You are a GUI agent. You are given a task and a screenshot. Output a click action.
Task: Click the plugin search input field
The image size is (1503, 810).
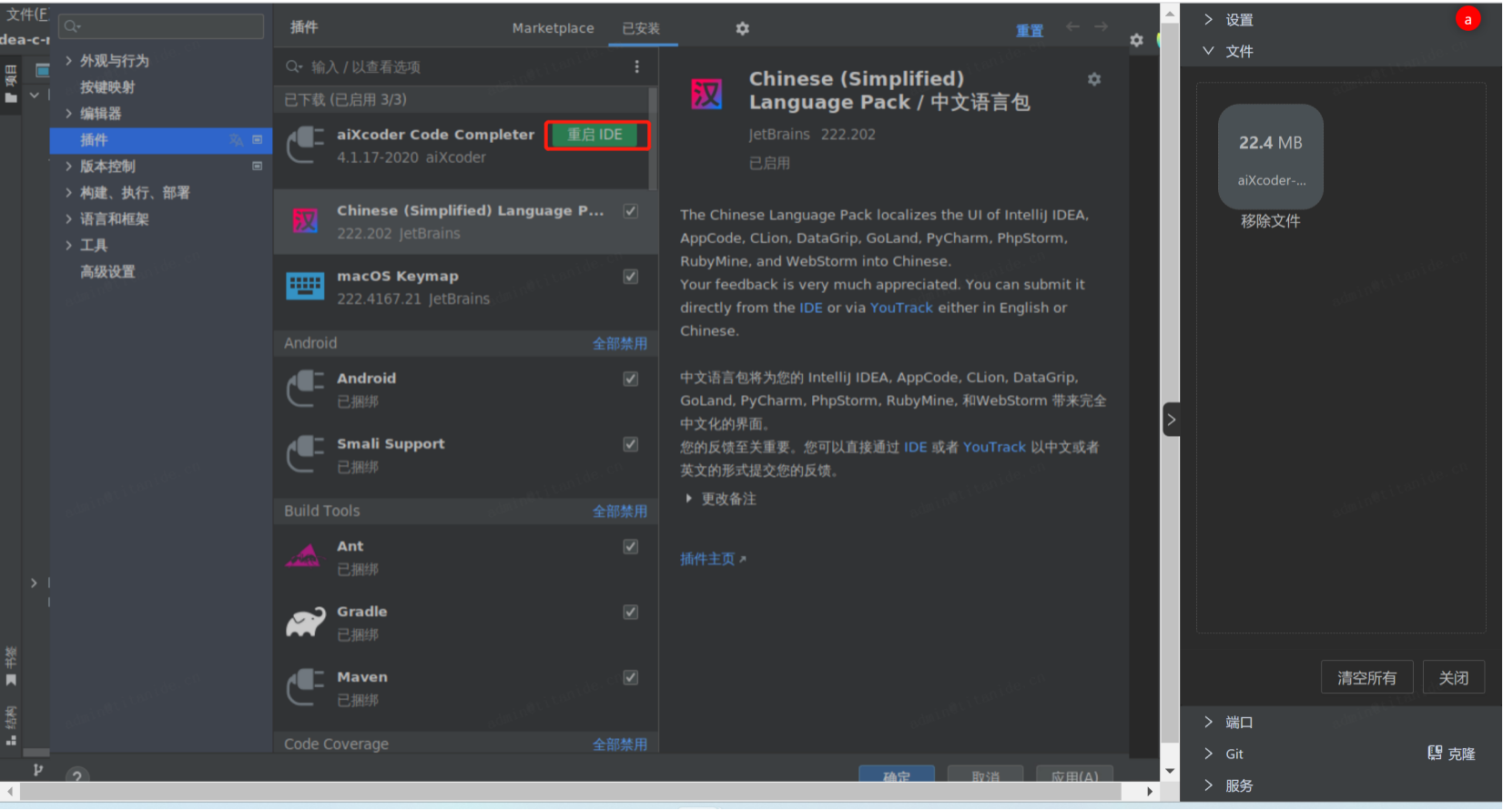[455, 66]
